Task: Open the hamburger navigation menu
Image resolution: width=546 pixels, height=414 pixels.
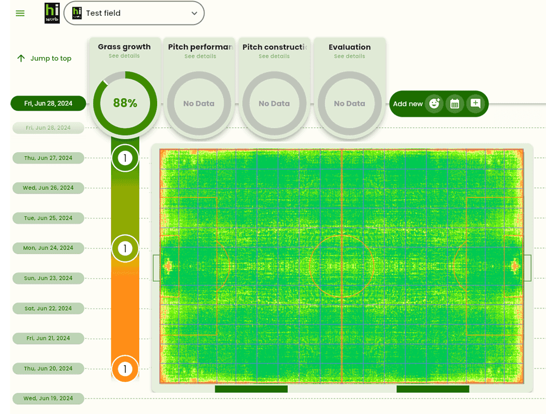Action: (x=20, y=14)
